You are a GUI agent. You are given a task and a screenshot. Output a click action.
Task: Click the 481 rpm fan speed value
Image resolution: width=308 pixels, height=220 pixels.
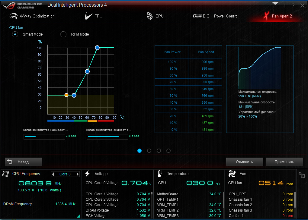pos(207,130)
